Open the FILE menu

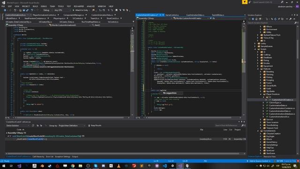[x=3, y=6]
